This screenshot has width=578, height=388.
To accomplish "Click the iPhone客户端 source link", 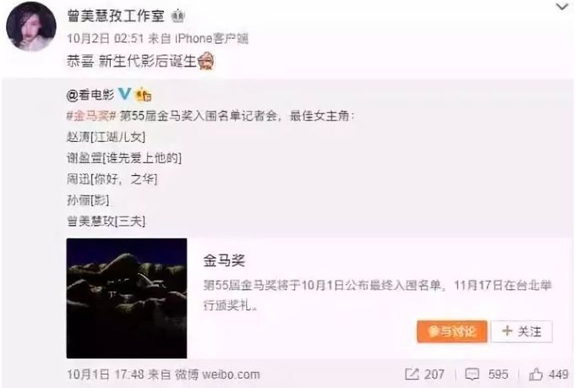I will 211,38.
